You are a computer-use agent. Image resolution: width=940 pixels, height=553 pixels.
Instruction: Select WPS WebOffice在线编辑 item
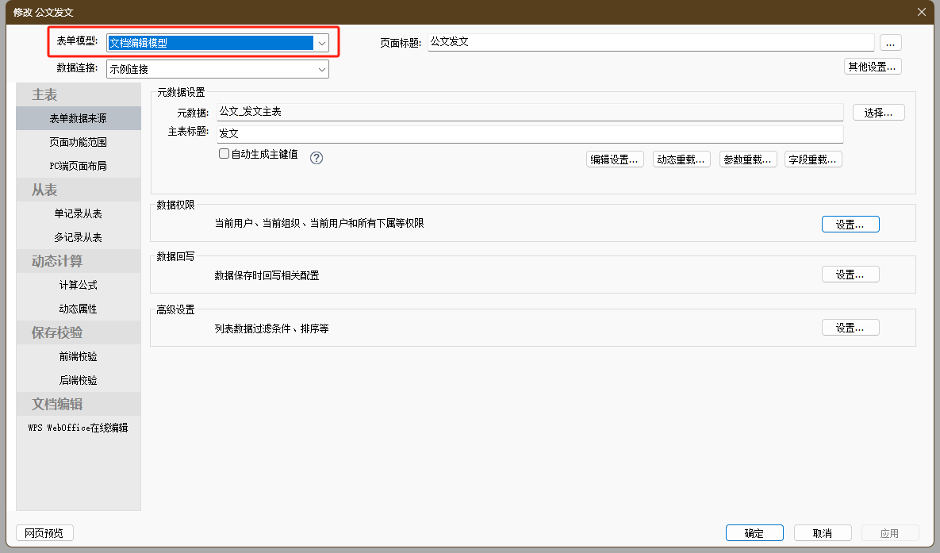click(78, 428)
